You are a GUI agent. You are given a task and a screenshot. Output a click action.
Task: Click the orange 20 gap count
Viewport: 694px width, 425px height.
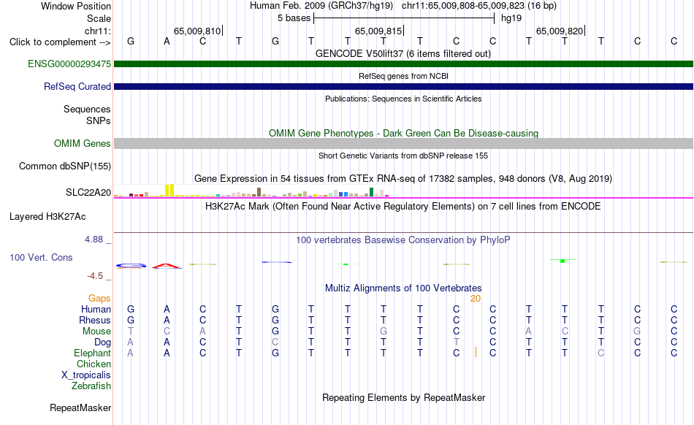(476, 299)
